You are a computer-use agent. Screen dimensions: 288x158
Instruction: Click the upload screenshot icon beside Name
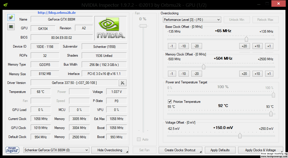(11, 17)
